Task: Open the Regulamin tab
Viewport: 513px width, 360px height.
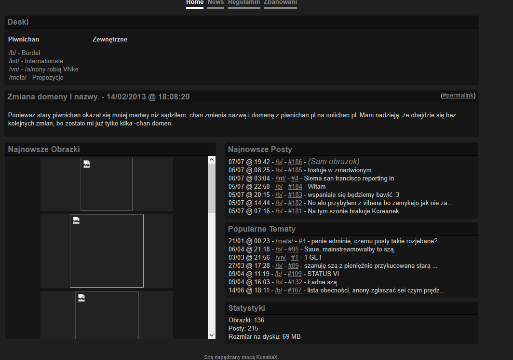Action: [244, 2]
